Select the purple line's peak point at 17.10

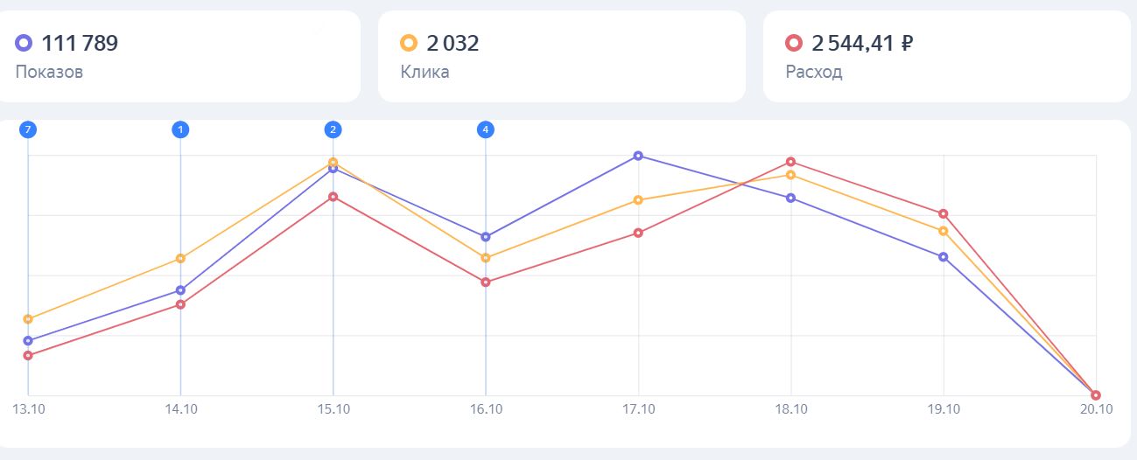click(638, 156)
